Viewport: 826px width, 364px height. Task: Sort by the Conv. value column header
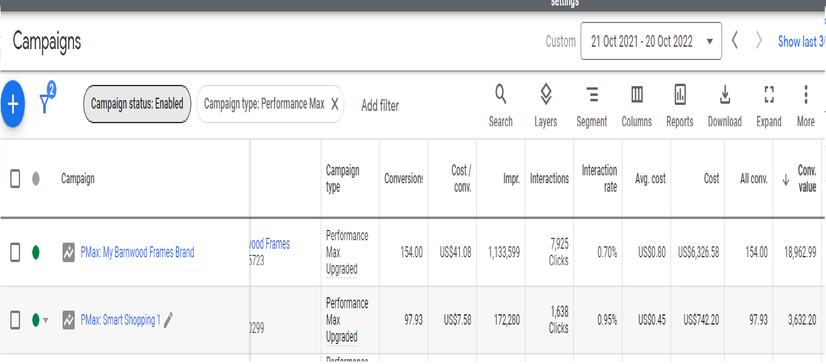tap(807, 179)
